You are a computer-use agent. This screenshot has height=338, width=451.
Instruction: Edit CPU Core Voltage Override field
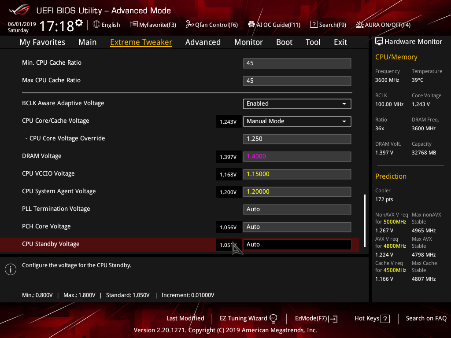pos(297,139)
